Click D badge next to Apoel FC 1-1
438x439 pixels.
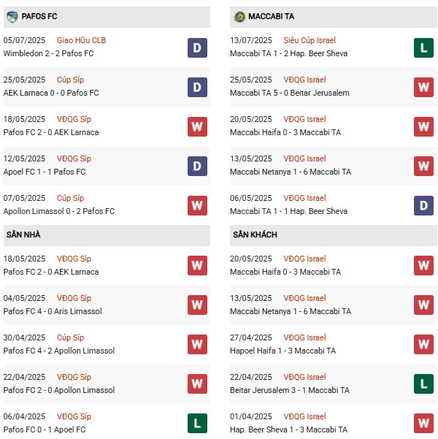click(197, 166)
